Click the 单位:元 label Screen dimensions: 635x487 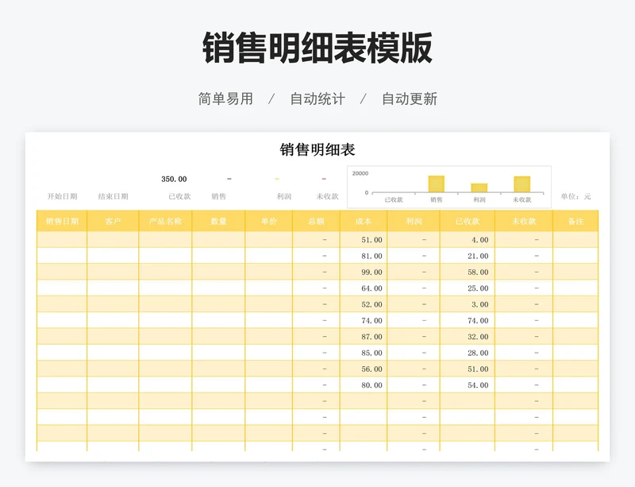(575, 196)
